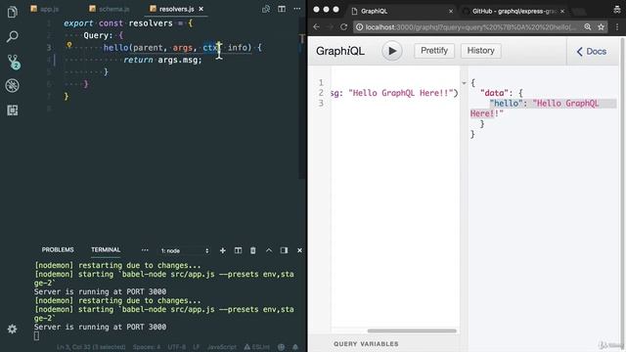Close the GraphiQL browser tab

tap(451, 11)
